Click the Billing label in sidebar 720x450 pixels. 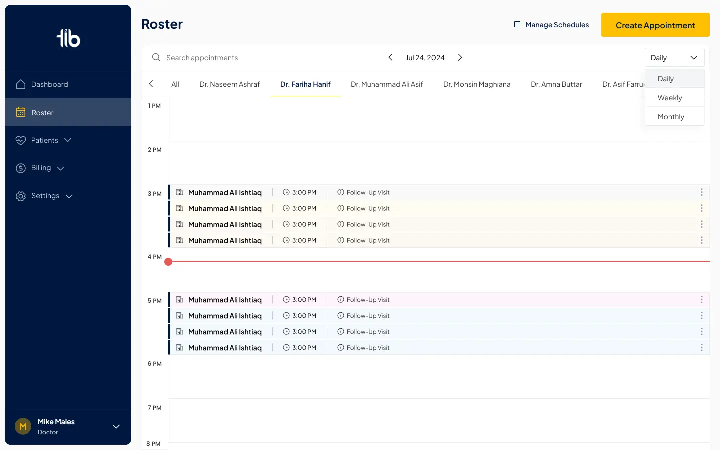41,168
